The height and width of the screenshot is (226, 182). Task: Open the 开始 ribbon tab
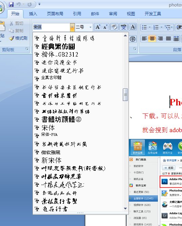pos(15,14)
